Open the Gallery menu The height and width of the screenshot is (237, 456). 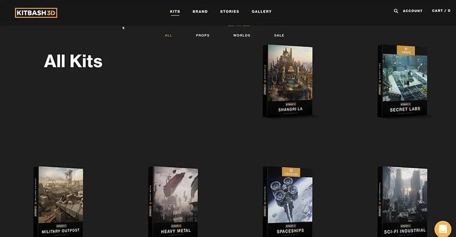tap(262, 11)
